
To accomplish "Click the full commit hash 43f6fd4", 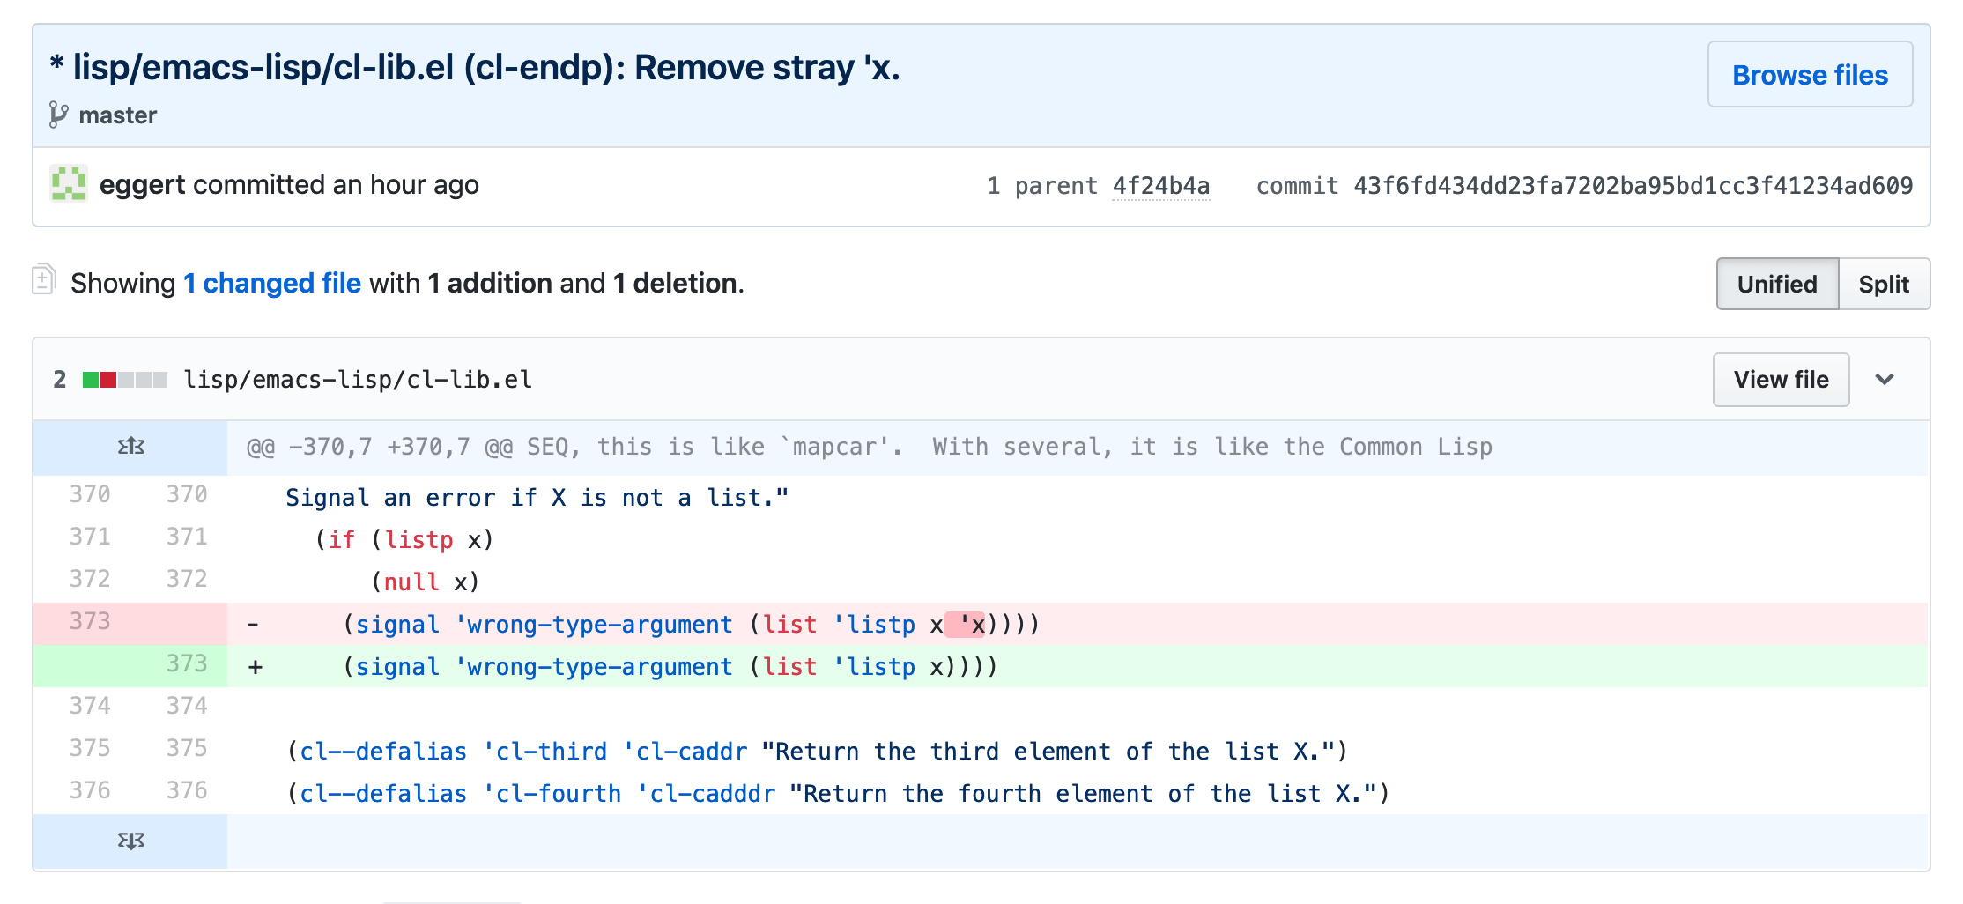I will [1632, 186].
